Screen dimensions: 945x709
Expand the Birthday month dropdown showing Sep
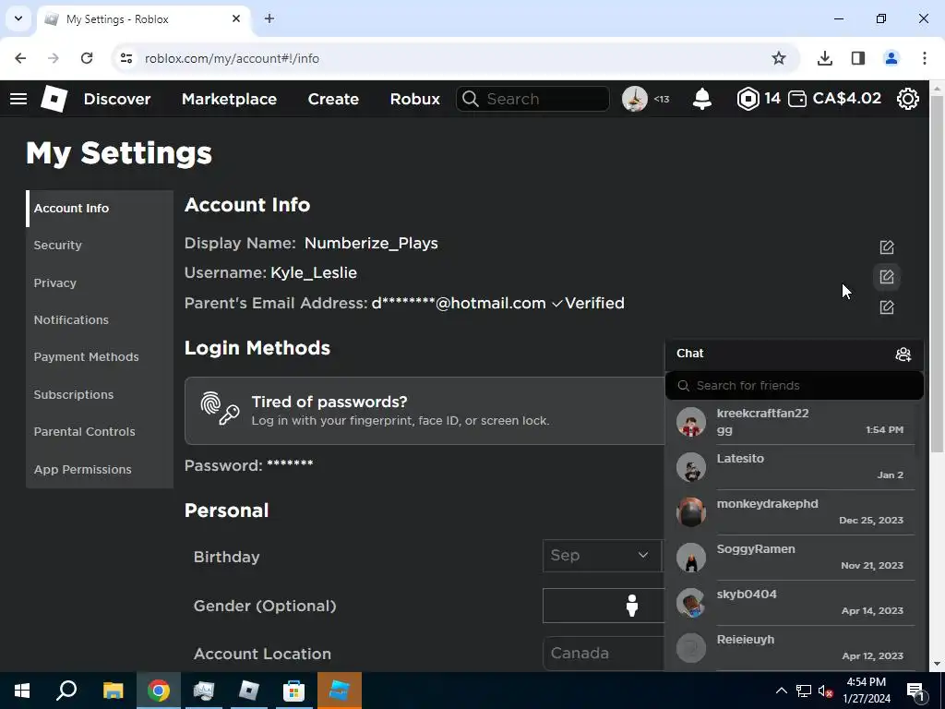coord(602,555)
